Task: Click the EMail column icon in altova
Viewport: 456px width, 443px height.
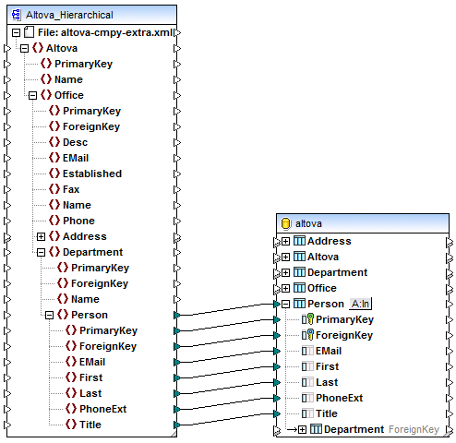Action: tap(307, 351)
